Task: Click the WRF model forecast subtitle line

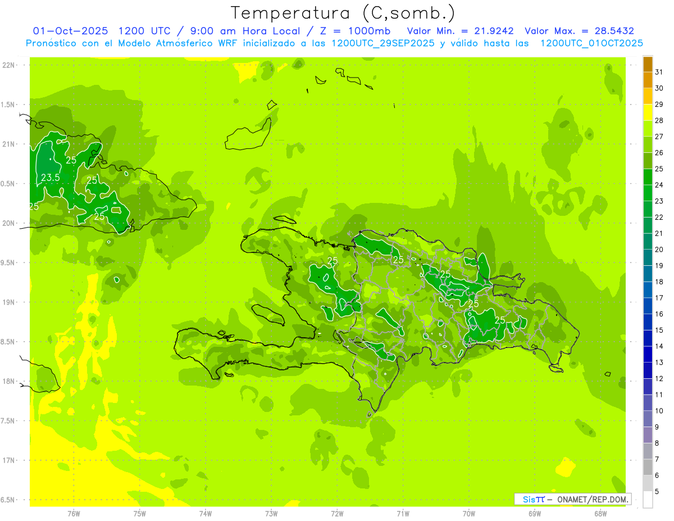Action: (334, 43)
